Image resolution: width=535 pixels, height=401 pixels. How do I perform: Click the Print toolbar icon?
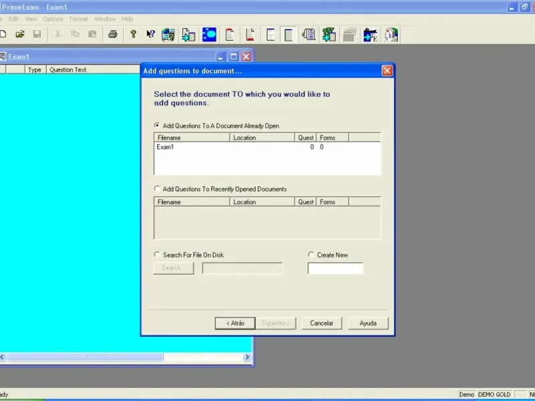[112, 34]
